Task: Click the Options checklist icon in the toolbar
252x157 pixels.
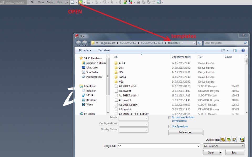Action: click(159, 2)
